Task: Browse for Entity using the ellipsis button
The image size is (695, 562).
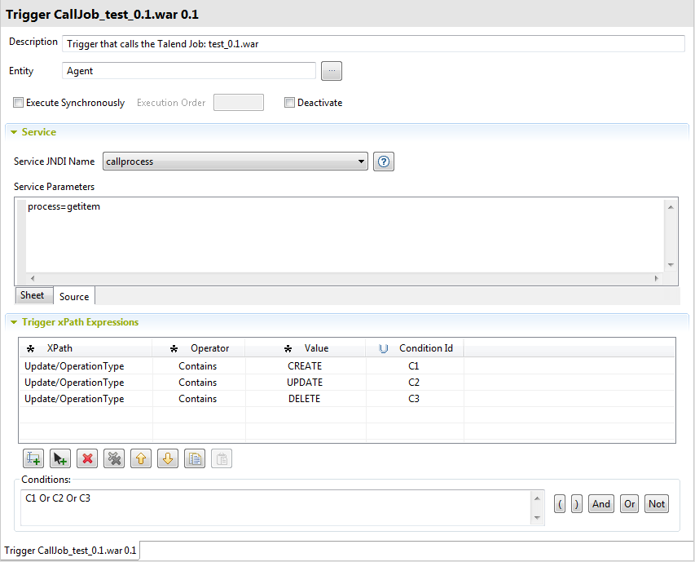Action: [x=332, y=71]
